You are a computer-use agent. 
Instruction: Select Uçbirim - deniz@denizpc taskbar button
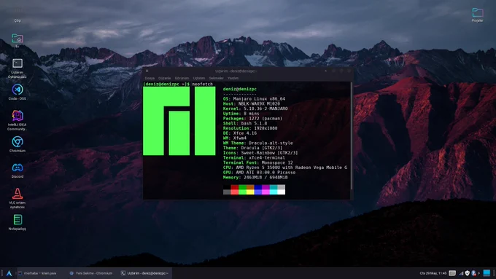(145, 273)
